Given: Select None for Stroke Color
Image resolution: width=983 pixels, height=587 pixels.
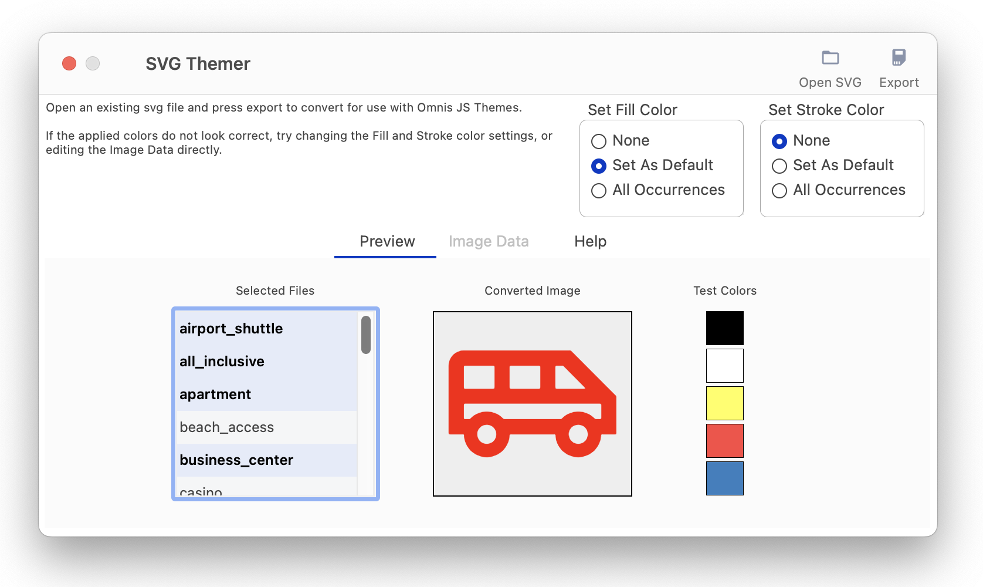Looking at the screenshot, I should tap(779, 141).
